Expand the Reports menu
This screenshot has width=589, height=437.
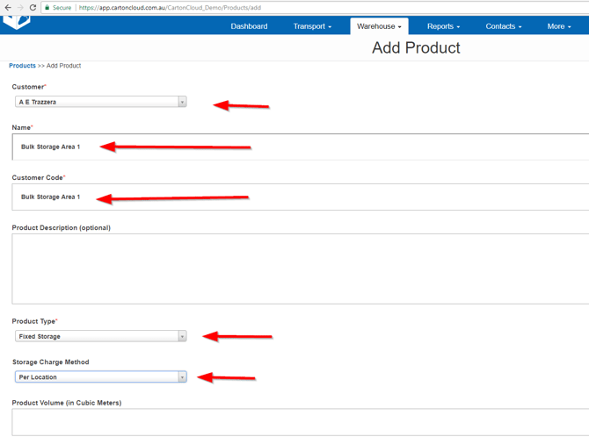pos(443,26)
